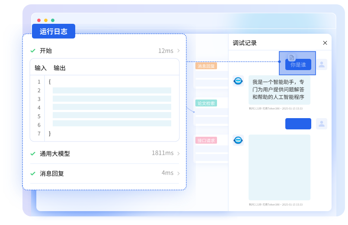Viewport: 348px width, 225px height.
Task: Click line number 7 in the code editor
Action: coord(39,134)
